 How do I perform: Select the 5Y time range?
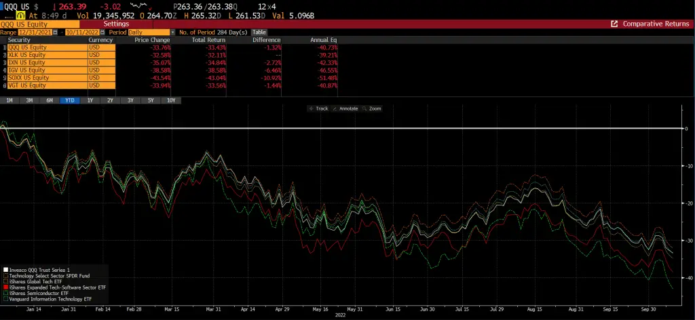151,100
